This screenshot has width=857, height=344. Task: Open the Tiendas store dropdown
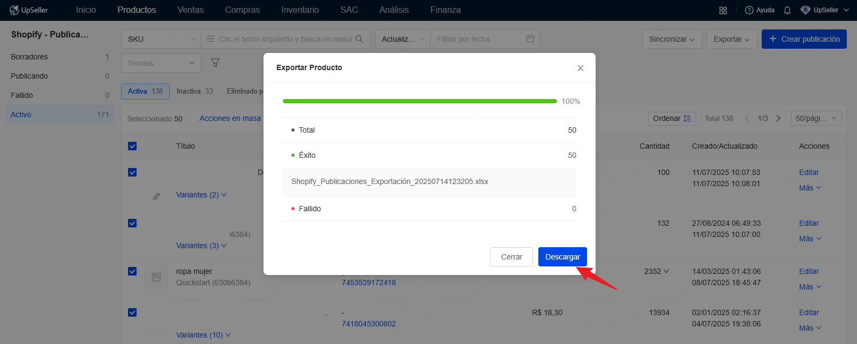click(x=161, y=63)
